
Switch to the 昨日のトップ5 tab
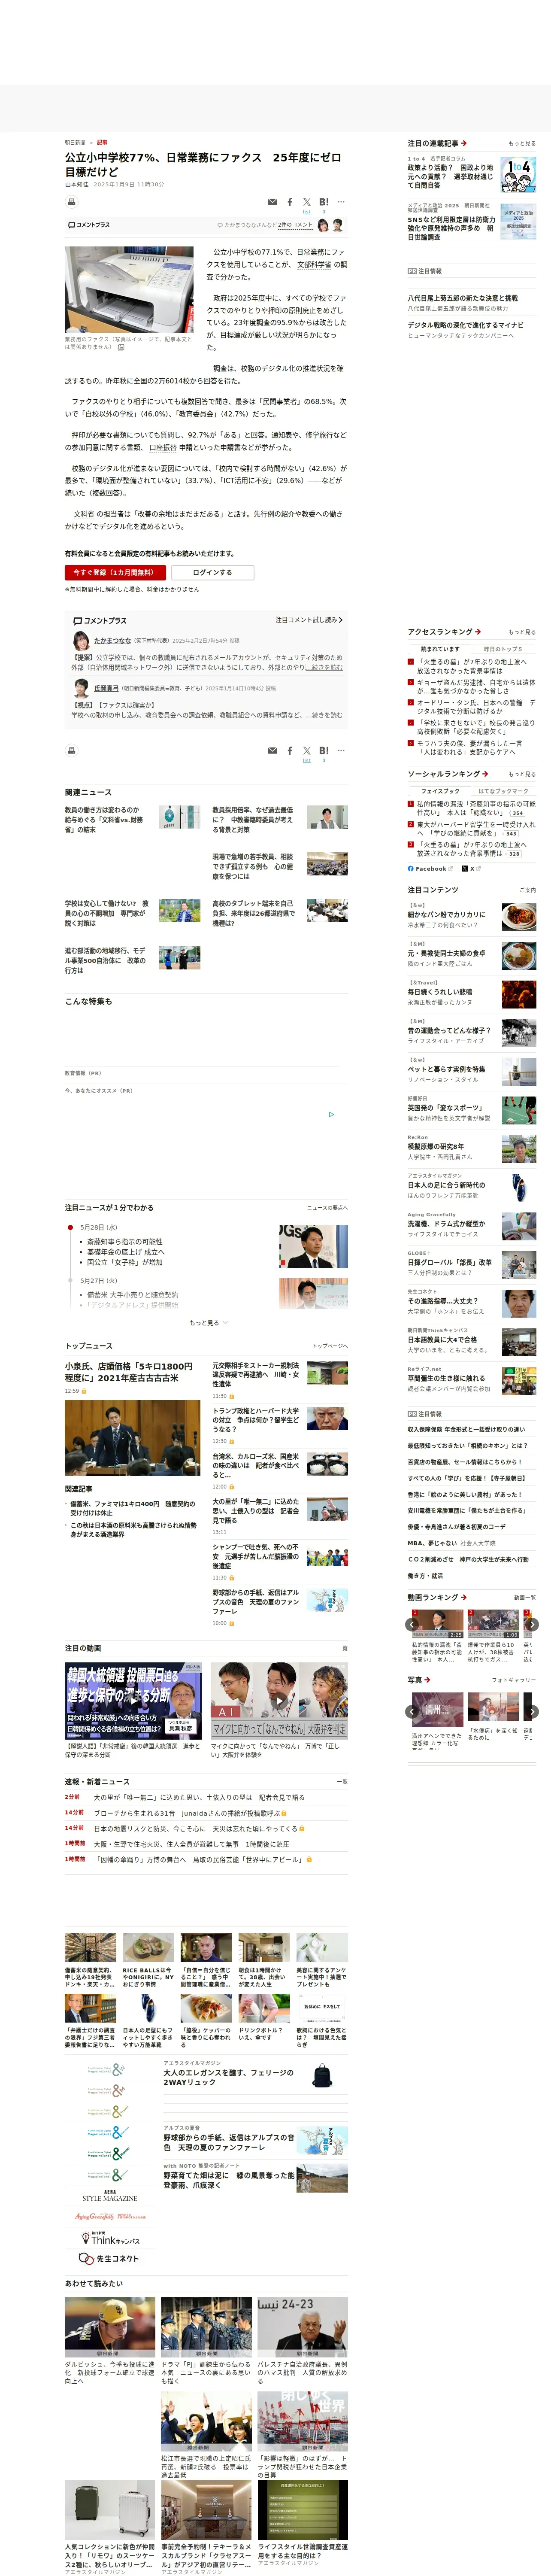pos(503,649)
